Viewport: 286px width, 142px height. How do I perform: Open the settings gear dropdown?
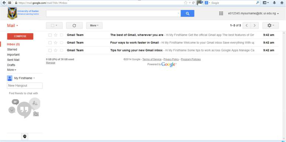tap(271, 25)
